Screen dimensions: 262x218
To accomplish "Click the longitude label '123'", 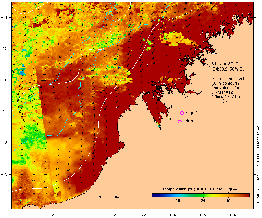I will tap(143, 215).
